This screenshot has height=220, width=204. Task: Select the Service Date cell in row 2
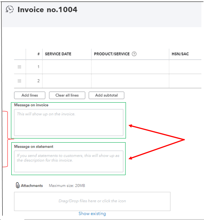[67, 81]
